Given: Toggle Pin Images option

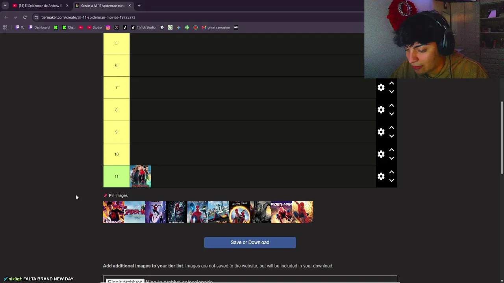Looking at the screenshot, I should 115,196.
